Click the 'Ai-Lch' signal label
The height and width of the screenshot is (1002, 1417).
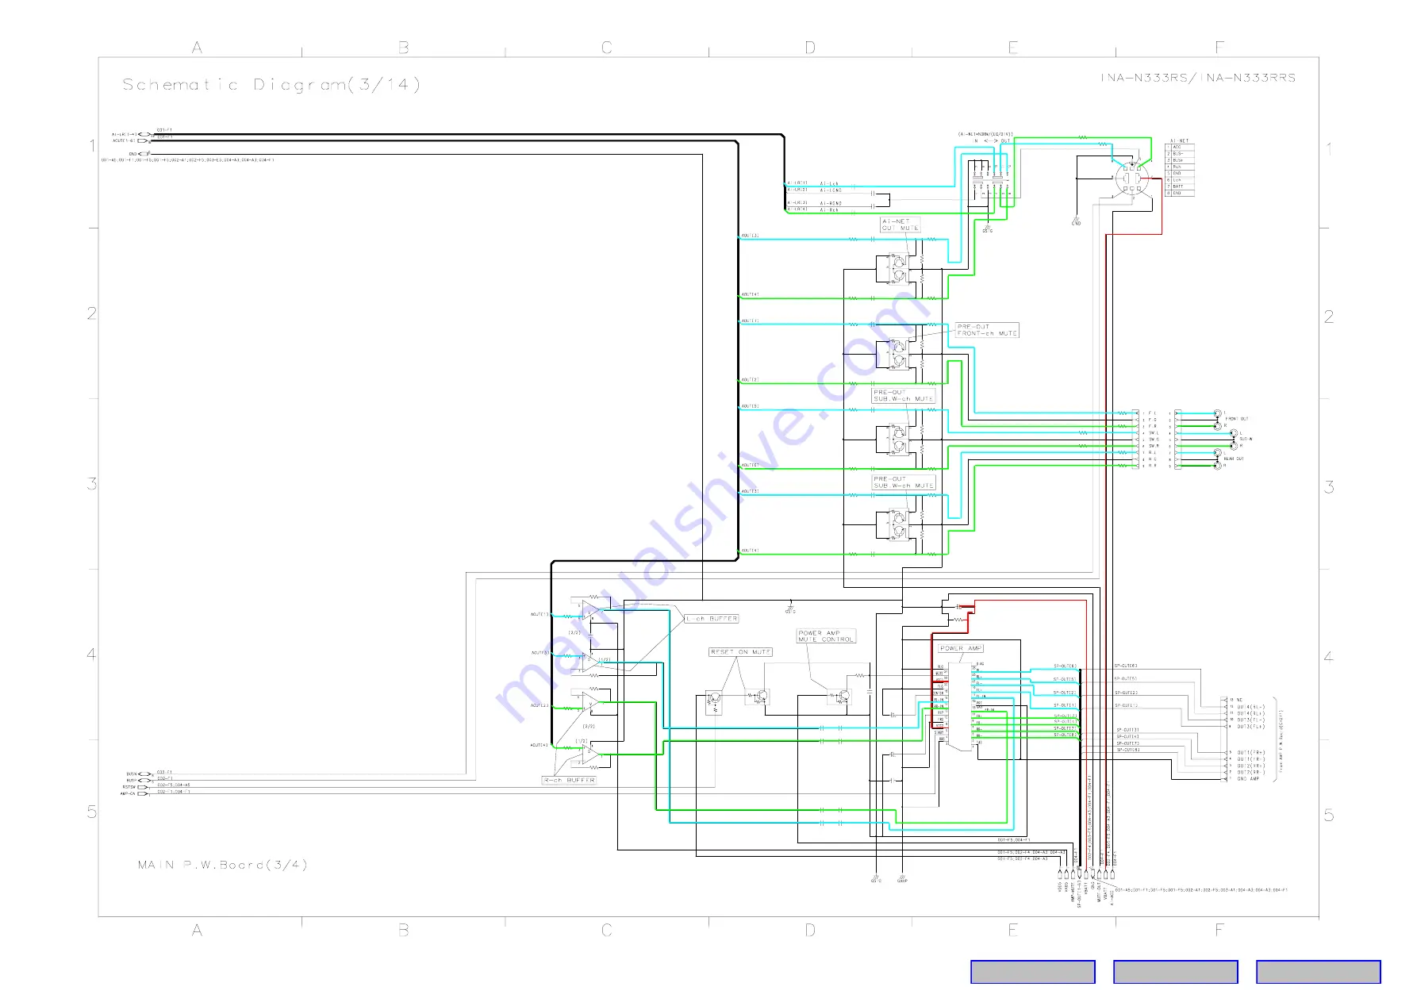point(829,184)
